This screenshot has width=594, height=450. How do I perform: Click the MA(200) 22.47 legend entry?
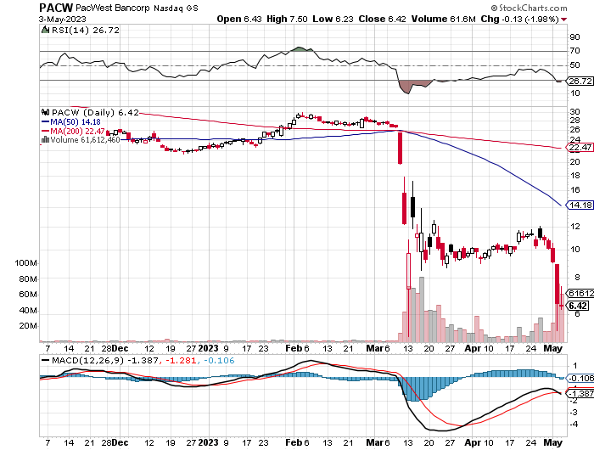[x=78, y=131]
